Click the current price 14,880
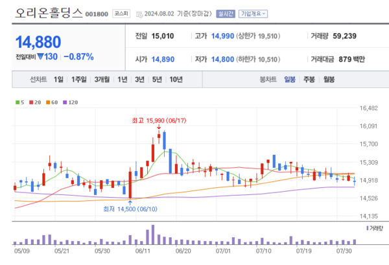This screenshot has width=389, height=265. pyautogui.click(x=38, y=42)
